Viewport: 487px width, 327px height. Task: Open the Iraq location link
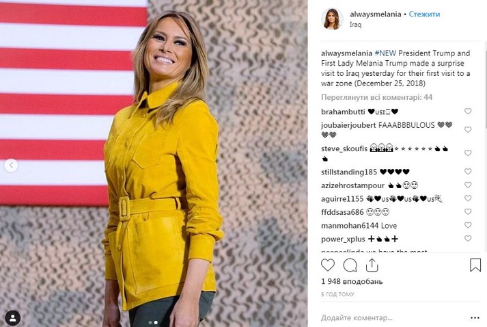point(355,24)
